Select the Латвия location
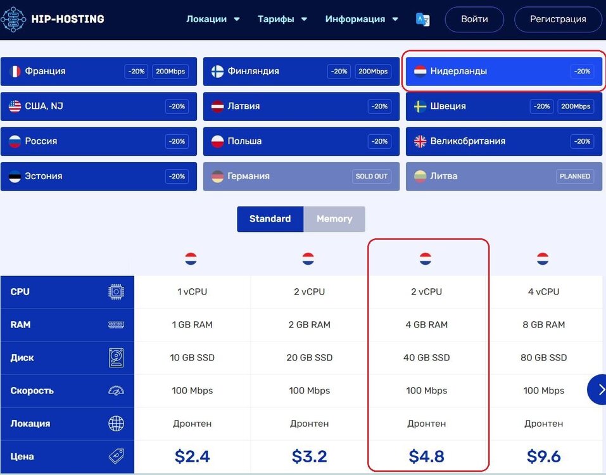 point(301,106)
